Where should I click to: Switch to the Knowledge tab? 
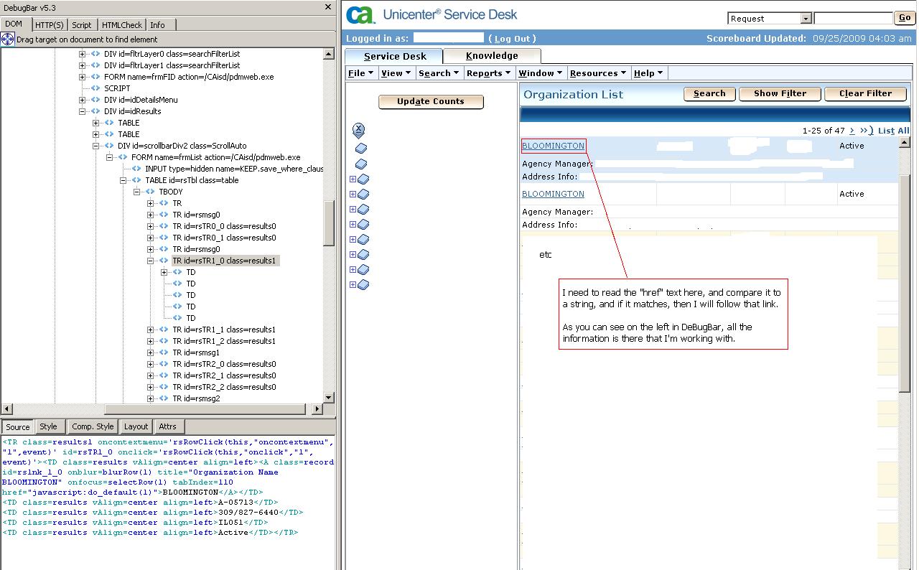[492, 56]
